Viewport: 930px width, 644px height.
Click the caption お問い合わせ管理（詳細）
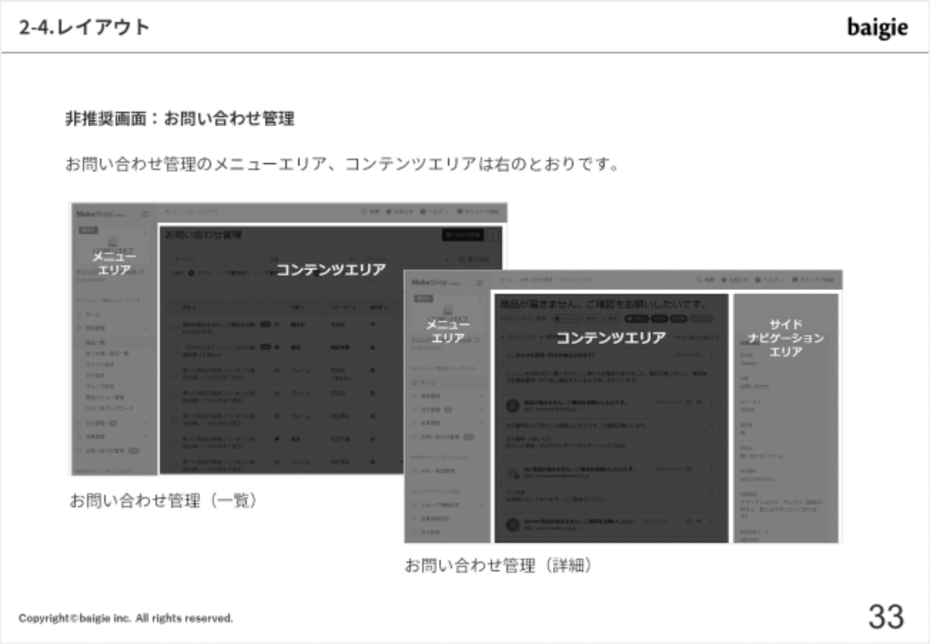[x=498, y=566]
